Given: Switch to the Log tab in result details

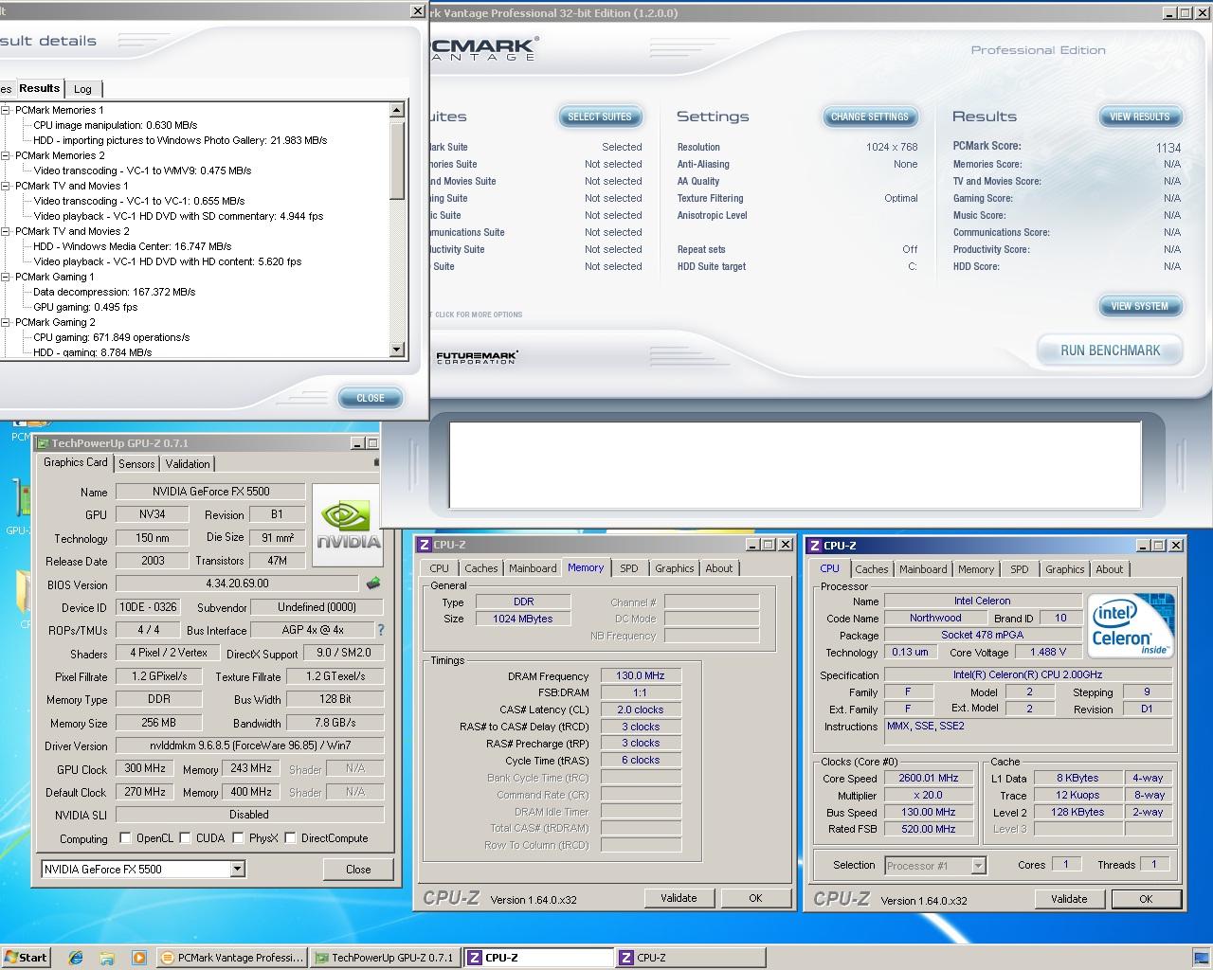Looking at the screenshot, I should 82,89.
